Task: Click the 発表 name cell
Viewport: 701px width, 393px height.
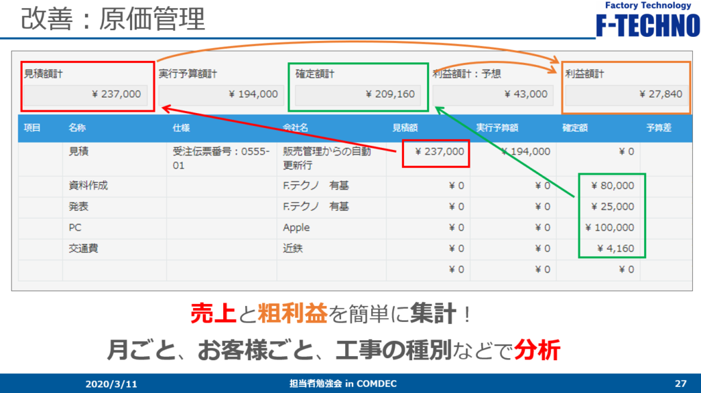Action: coord(114,207)
